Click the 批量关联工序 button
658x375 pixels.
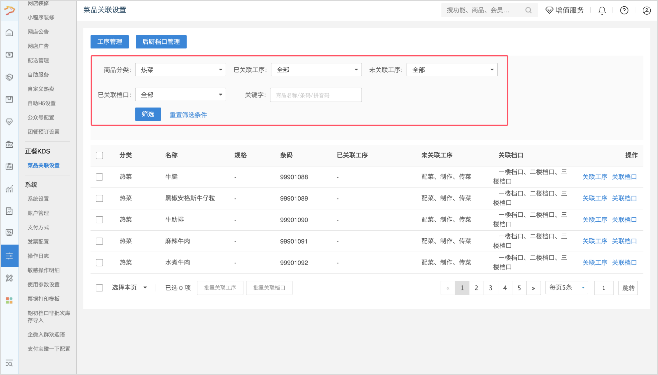tap(220, 288)
